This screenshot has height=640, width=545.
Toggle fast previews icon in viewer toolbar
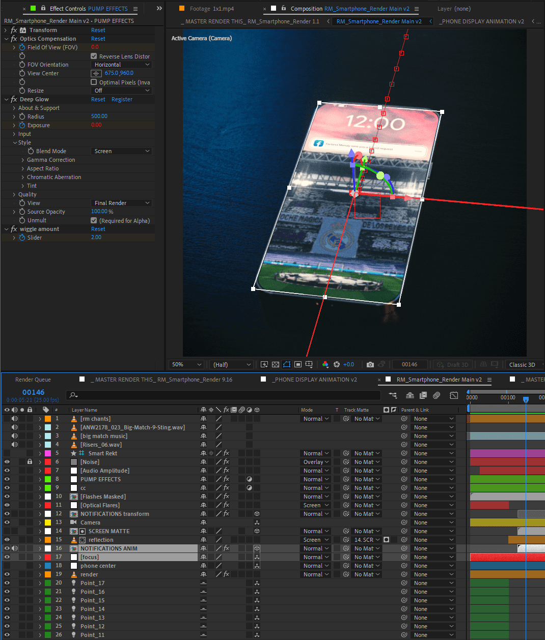click(264, 364)
